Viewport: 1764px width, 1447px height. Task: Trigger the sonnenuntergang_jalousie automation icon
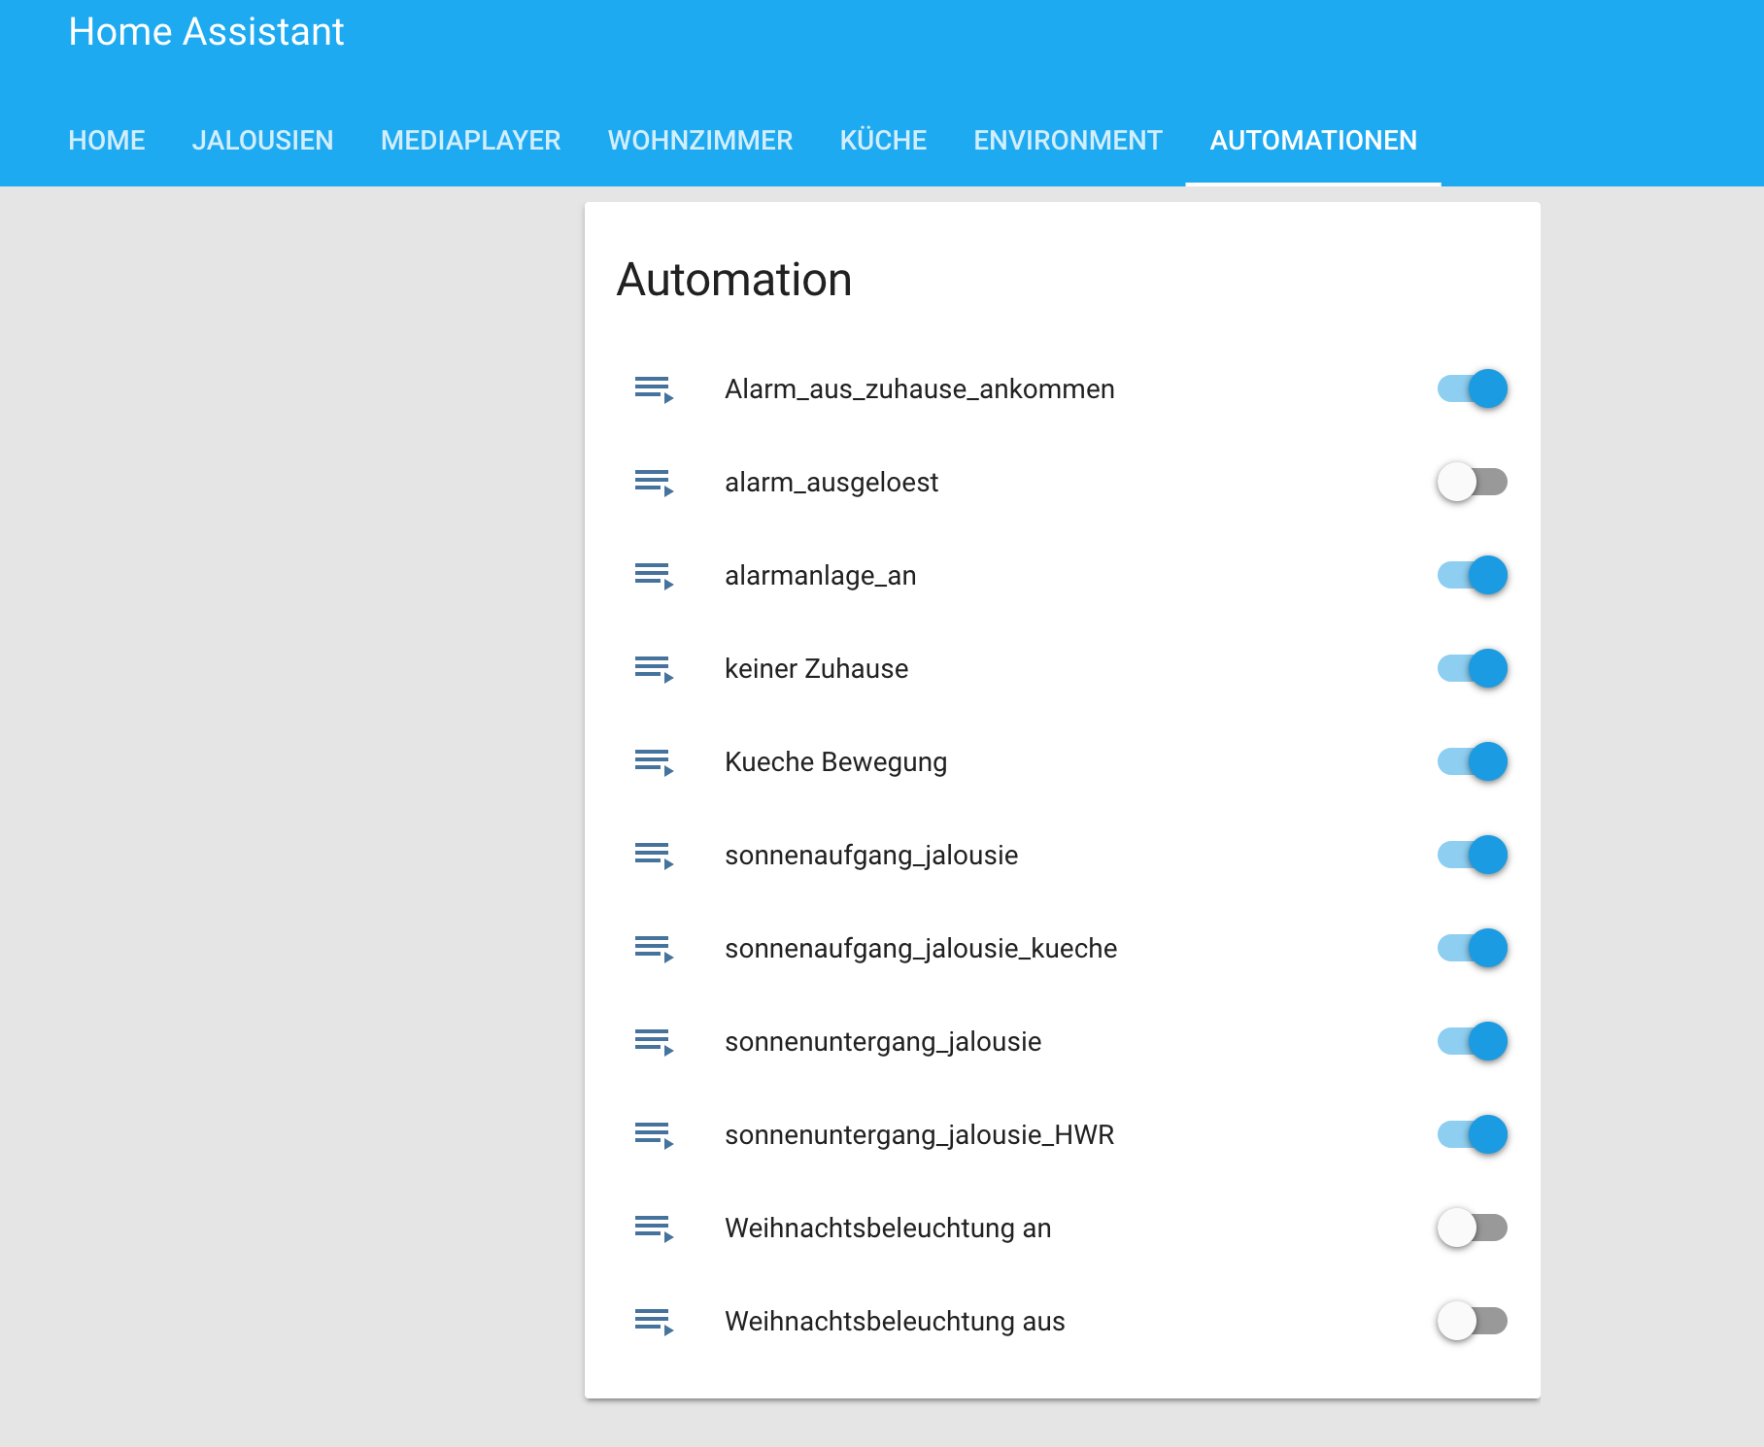click(x=653, y=1041)
